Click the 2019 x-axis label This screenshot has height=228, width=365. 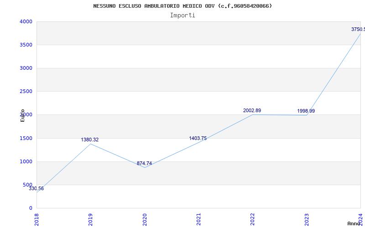[90, 220]
